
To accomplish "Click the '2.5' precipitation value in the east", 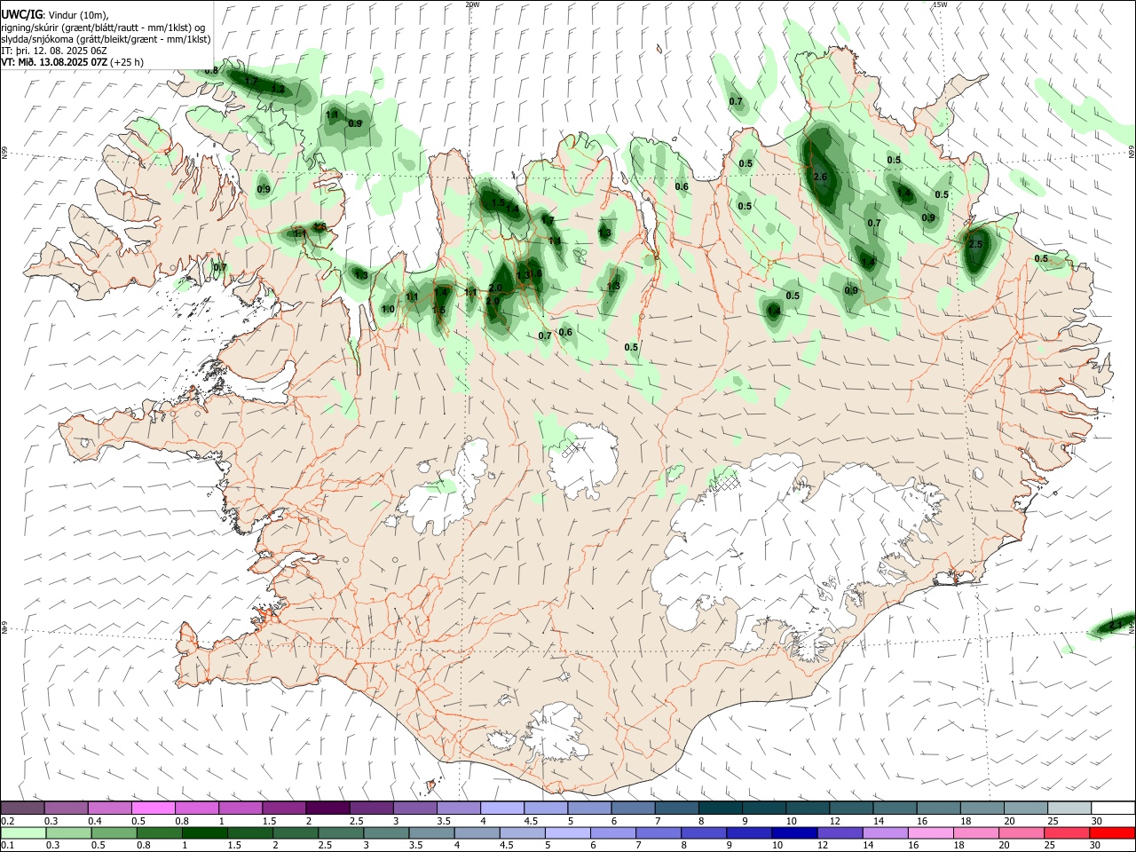I will pyautogui.click(x=975, y=244).
